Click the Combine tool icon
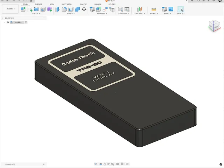The image size is (224, 168). (77, 9)
